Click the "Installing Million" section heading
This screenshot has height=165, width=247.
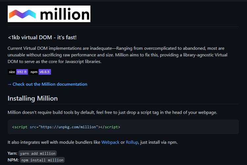click(x=33, y=98)
